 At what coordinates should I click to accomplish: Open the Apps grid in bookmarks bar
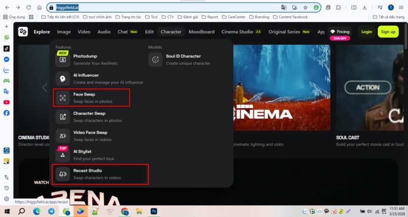click(14, 17)
